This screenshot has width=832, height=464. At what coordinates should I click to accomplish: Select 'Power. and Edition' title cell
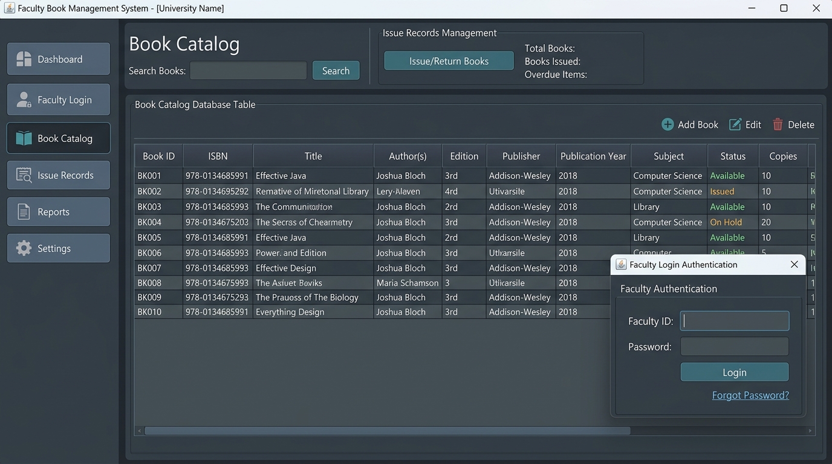tap(313, 253)
